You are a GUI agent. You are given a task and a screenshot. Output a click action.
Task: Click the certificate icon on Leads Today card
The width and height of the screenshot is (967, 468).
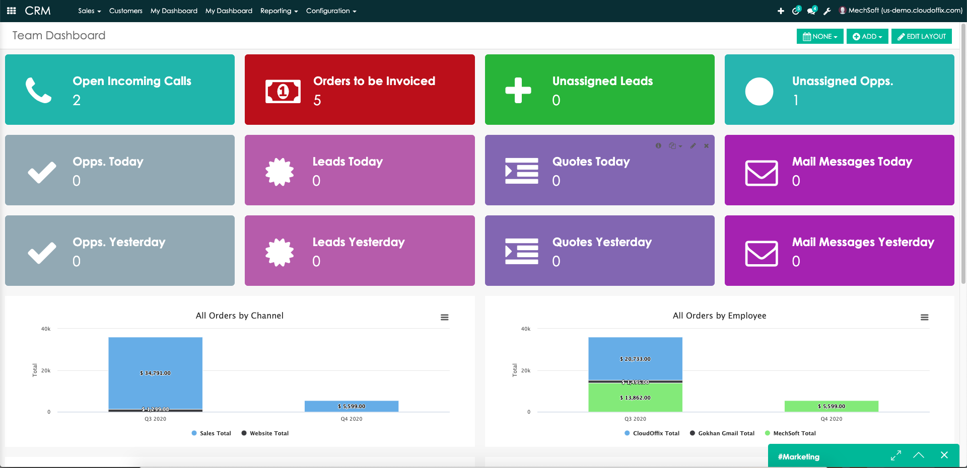tap(280, 172)
